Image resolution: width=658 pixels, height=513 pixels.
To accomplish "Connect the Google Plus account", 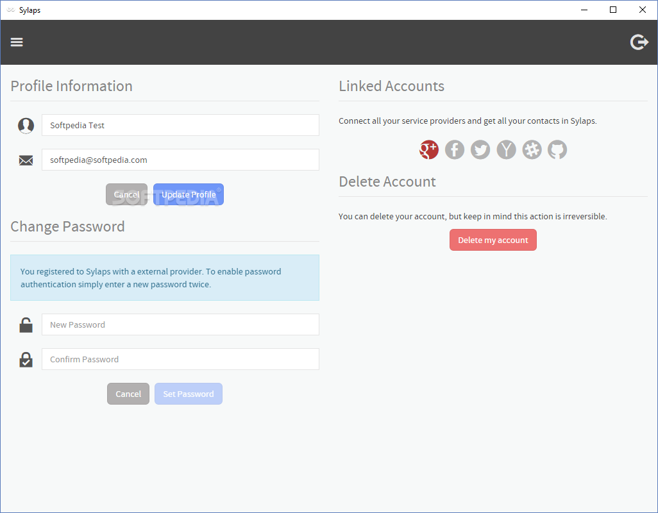I will pyautogui.click(x=429, y=150).
